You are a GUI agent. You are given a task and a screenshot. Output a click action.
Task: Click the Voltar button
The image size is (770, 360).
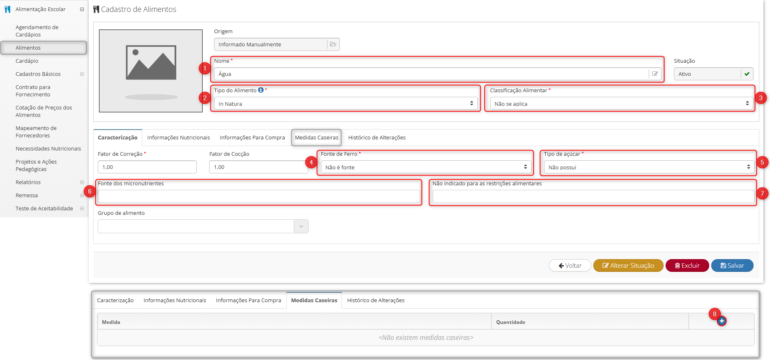(570, 266)
